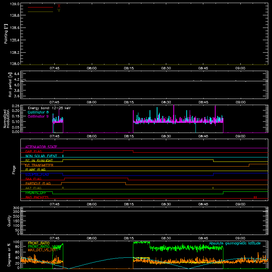Select the Roll period axis title

click(10, 85)
